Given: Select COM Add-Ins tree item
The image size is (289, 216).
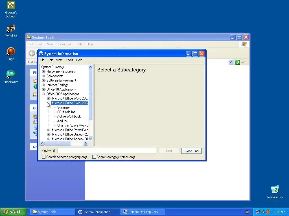Looking at the screenshot, I should coord(66,112).
